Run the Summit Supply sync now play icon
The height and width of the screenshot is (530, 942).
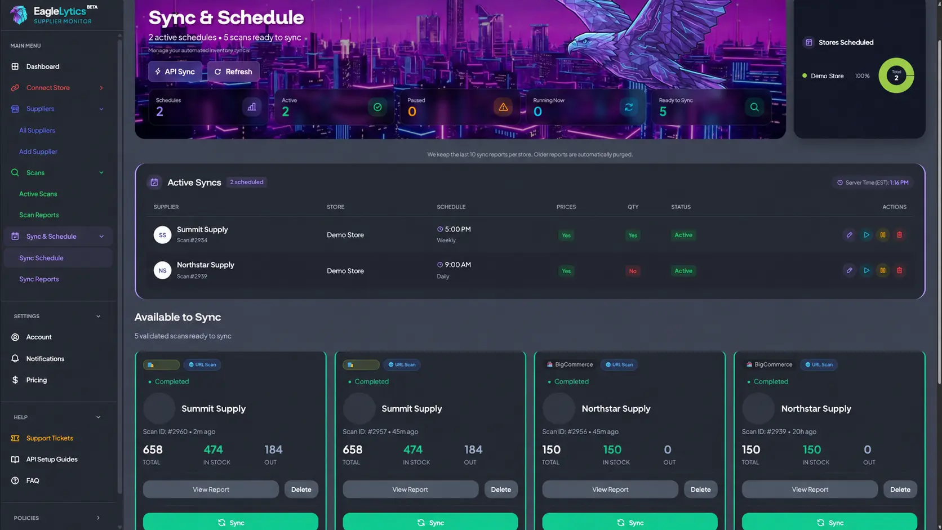click(867, 235)
